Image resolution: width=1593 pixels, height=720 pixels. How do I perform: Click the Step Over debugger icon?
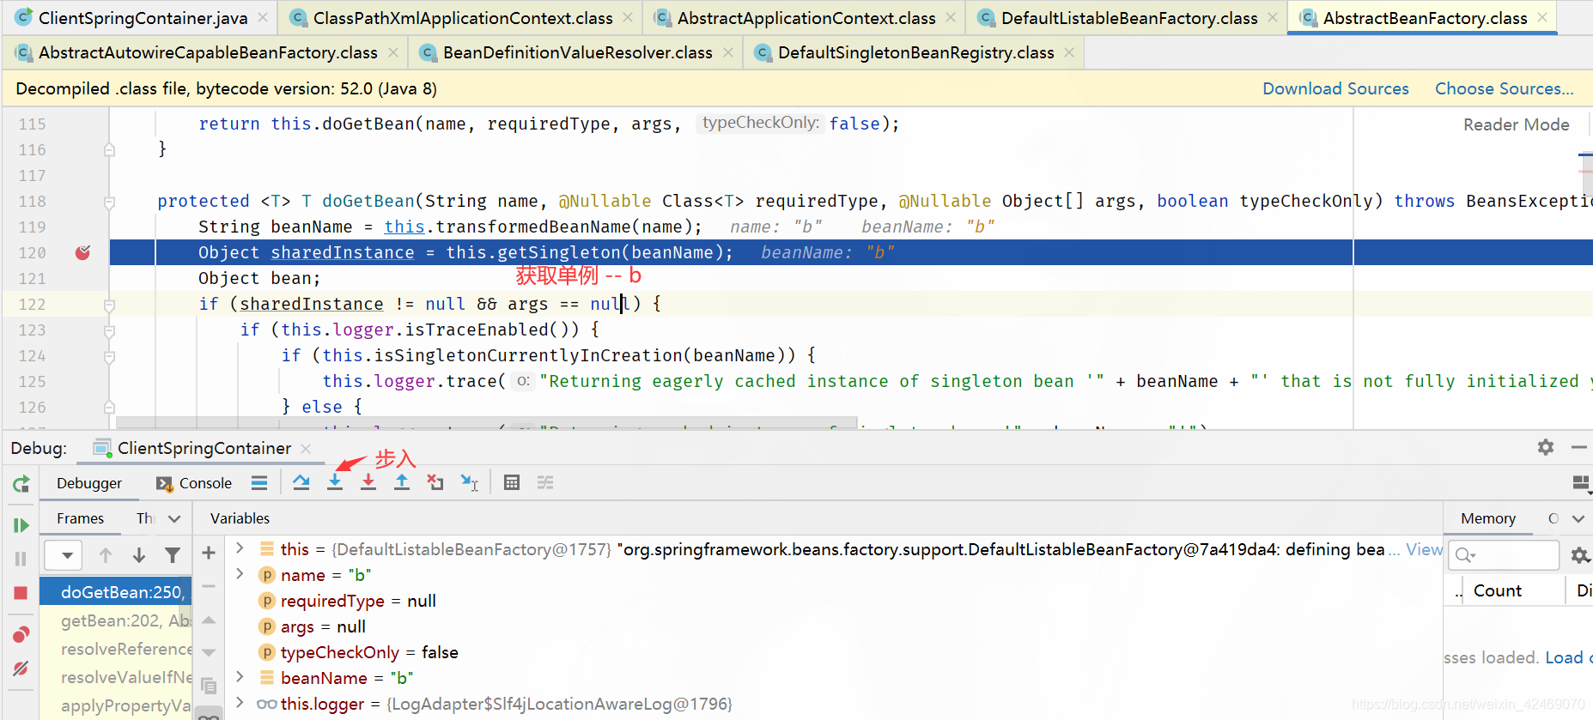point(301,482)
